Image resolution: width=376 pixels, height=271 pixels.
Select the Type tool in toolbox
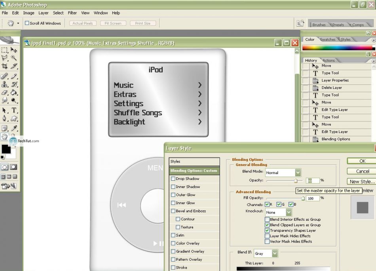coord(14,111)
